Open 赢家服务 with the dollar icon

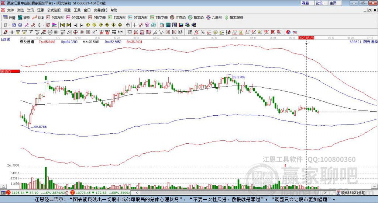(234, 18)
